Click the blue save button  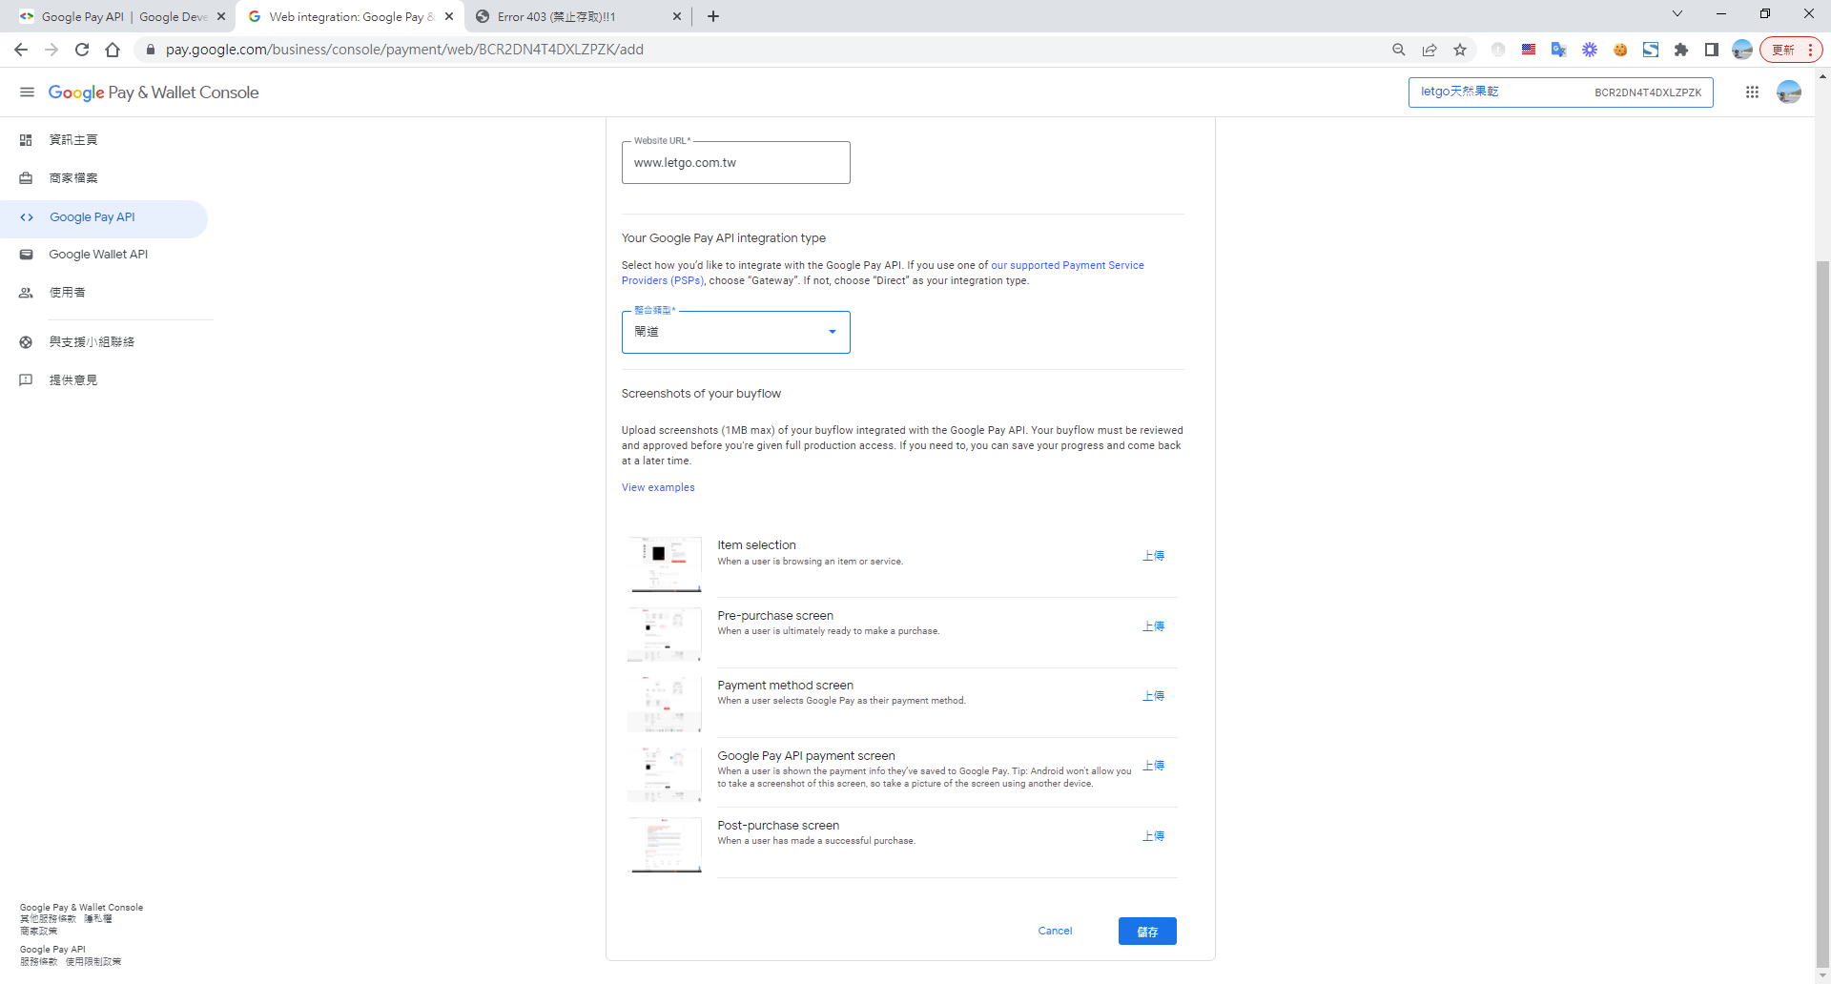click(1146, 932)
